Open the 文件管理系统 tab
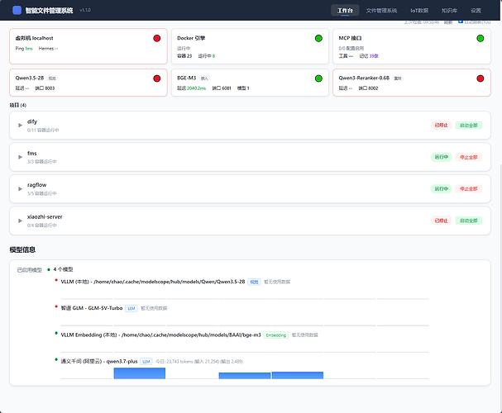The width and height of the screenshot is (502, 413). click(x=381, y=11)
